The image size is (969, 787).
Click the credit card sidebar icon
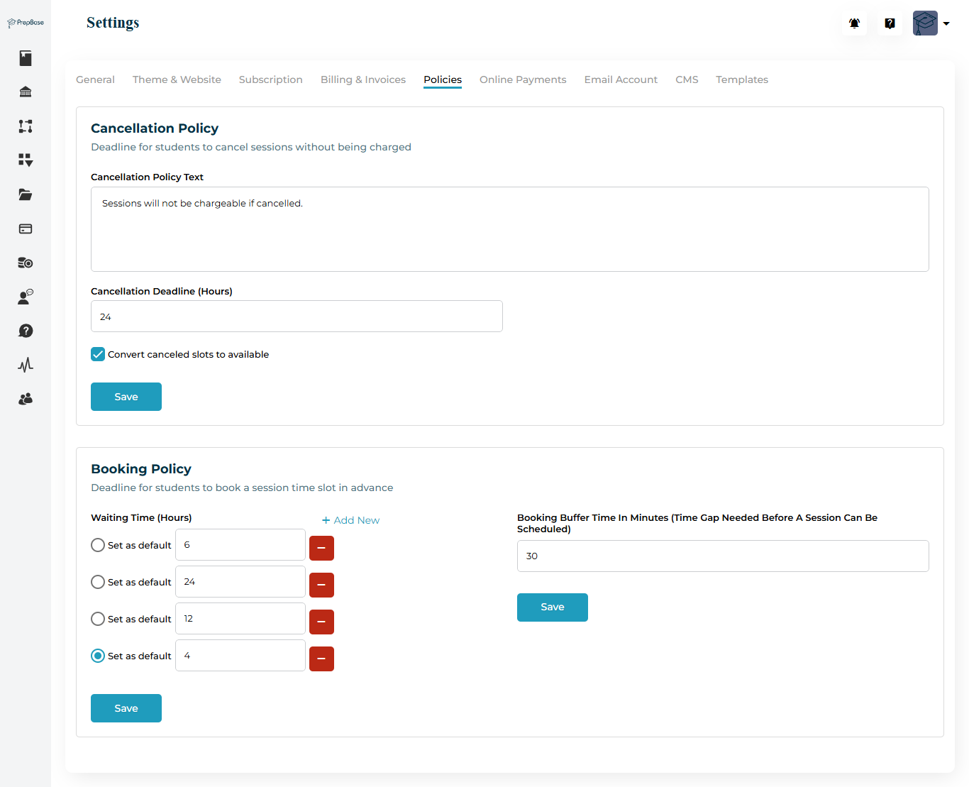[26, 229]
